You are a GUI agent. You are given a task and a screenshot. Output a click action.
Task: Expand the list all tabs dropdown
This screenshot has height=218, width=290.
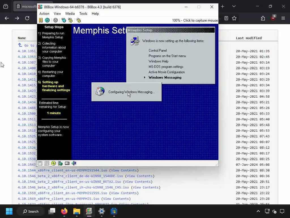pyautogui.click(x=234, y=7)
